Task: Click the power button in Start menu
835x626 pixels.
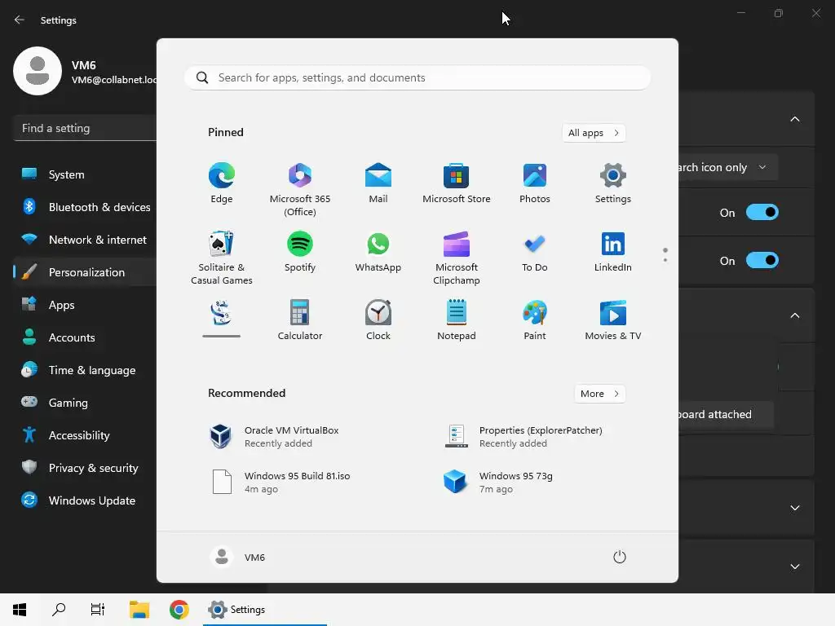Action: coord(620,558)
